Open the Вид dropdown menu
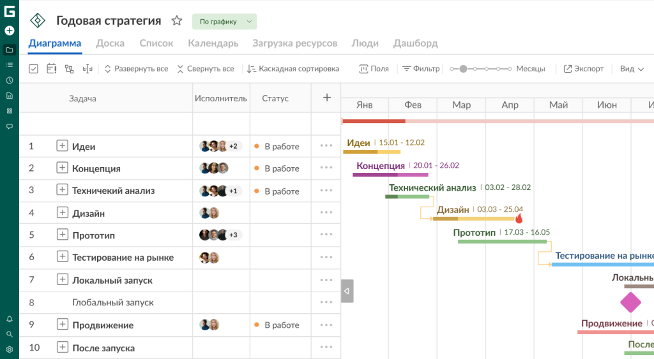654x359 pixels. [632, 69]
